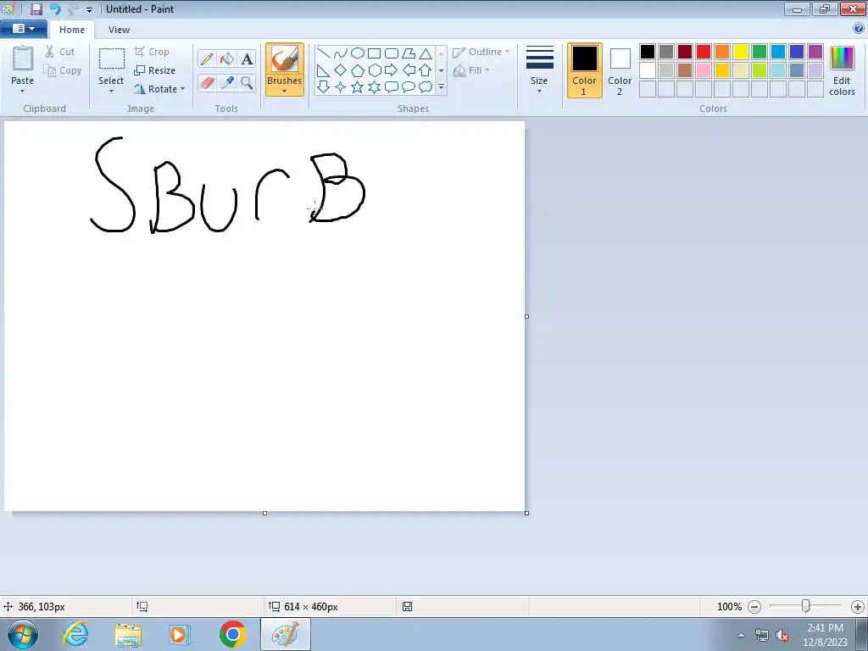Choose the Six-point star shape
Viewport: 868px width, 651px height.
pos(374,87)
